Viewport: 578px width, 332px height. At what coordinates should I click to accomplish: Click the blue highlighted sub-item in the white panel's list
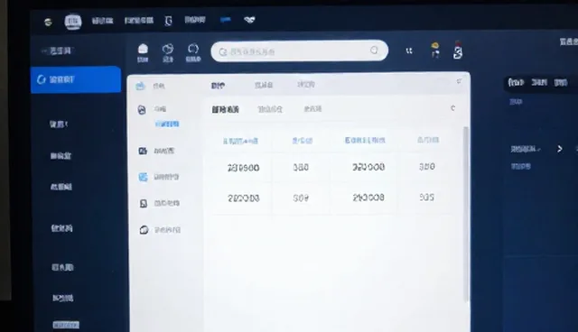point(167,124)
